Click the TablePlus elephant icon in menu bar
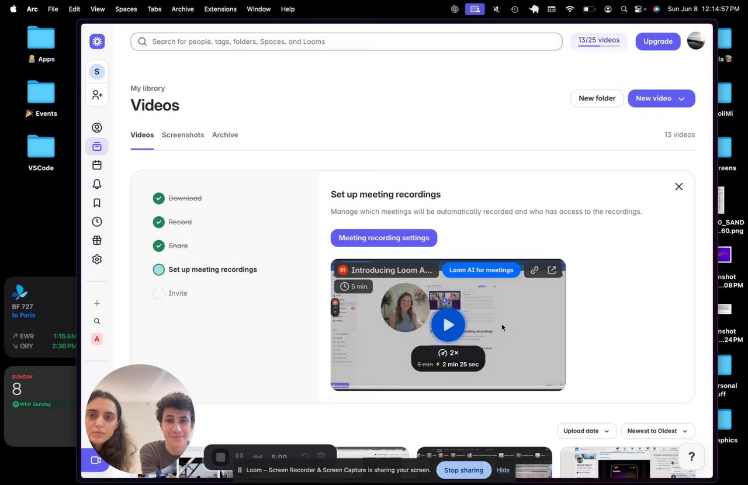Viewport: 748px width, 485px height. 534,9
